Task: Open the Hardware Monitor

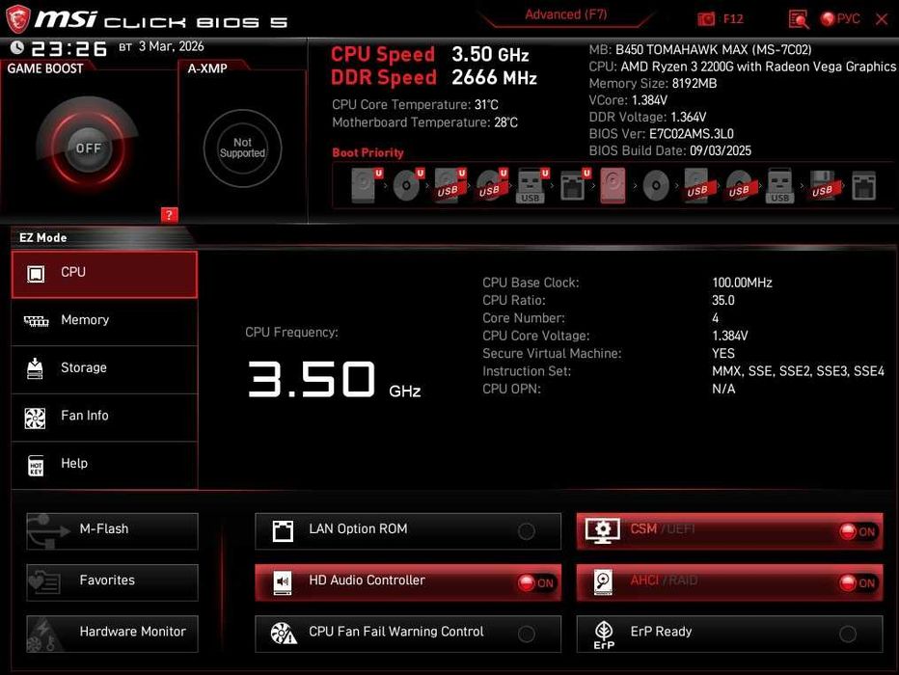Action: click(112, 634)
